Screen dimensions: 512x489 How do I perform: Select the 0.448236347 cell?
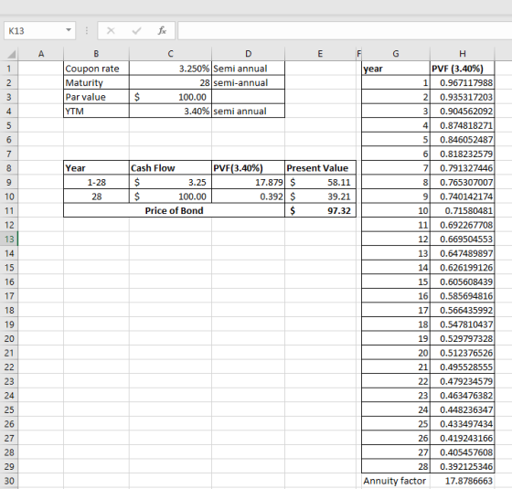coord(463,409)
